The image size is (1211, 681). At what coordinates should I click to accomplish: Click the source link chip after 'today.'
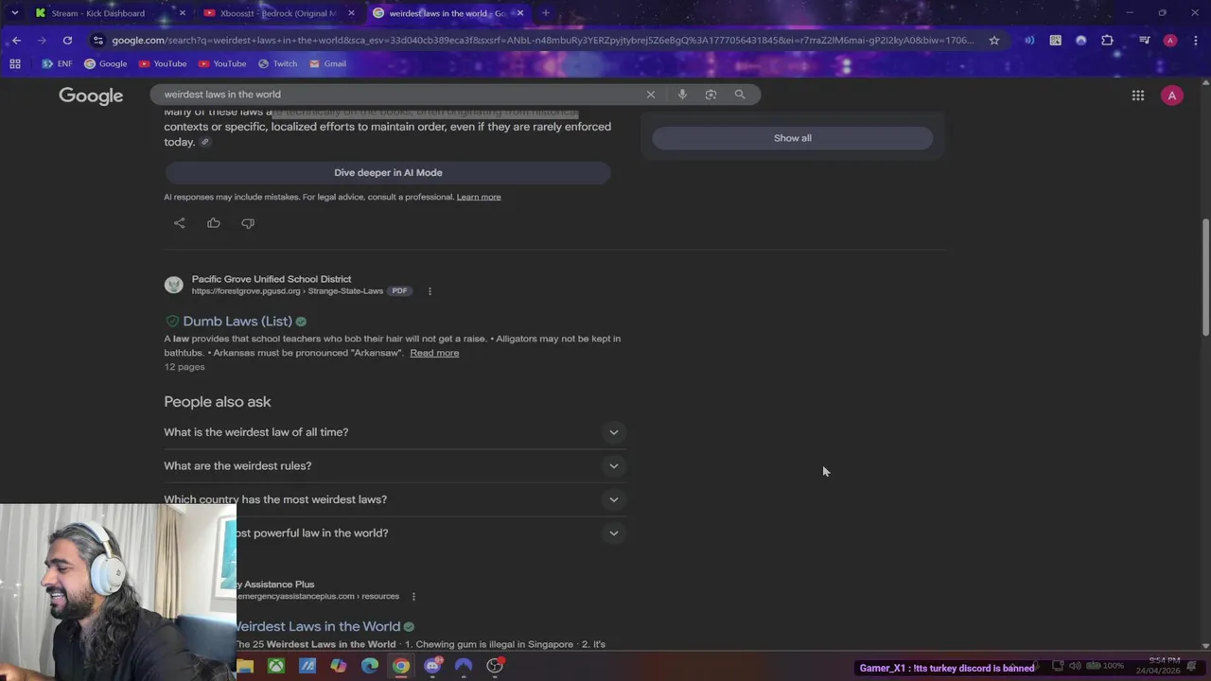click(x=204, y=142)
